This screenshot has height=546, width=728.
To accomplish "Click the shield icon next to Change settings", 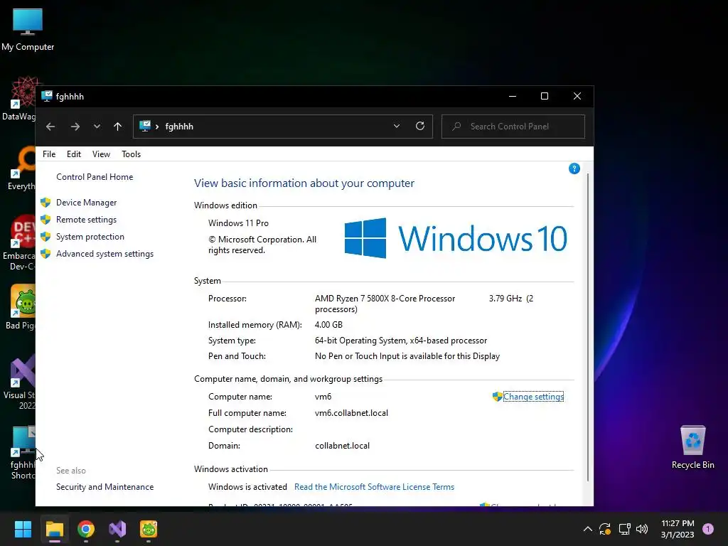I will pyautogui.click(x=497, y=397).
